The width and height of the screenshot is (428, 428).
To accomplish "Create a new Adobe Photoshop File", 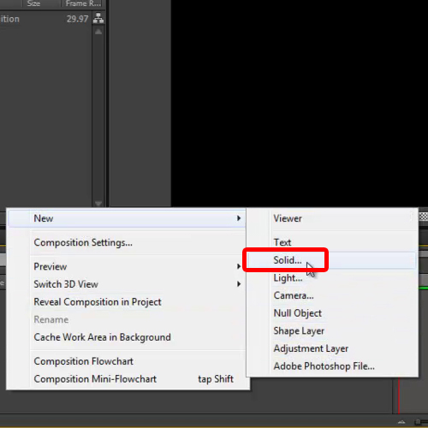I will (x=332, y=366).
